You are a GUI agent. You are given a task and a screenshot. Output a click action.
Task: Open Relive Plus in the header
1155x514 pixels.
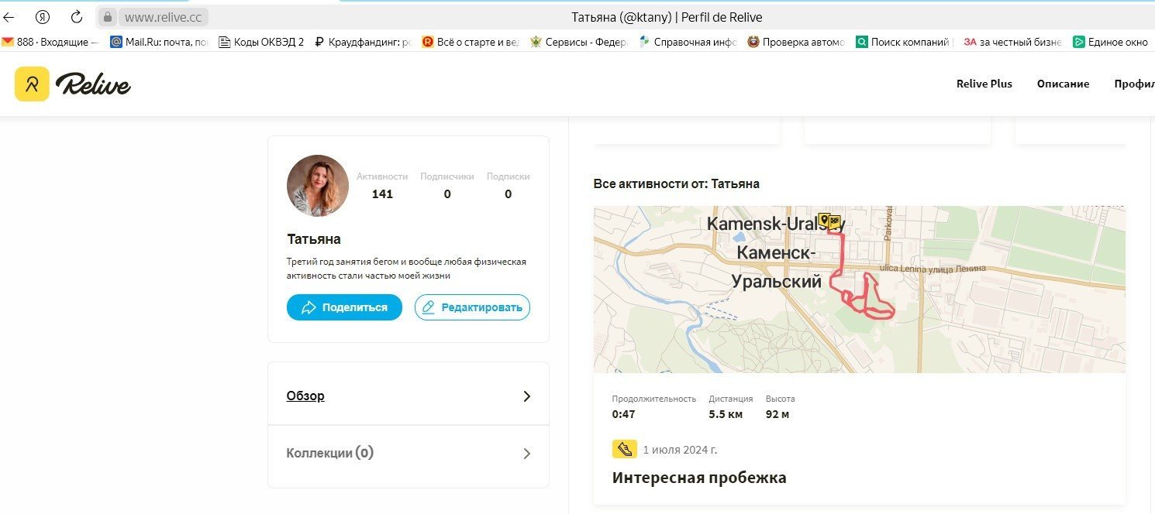coord(984,84)
